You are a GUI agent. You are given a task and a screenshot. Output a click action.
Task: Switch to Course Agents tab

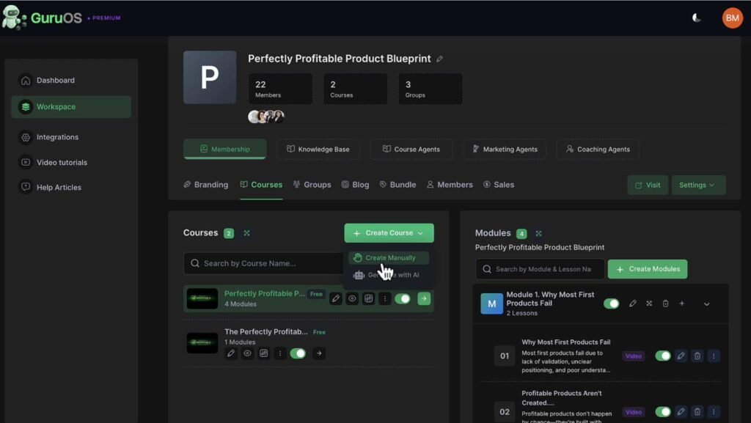411,150
